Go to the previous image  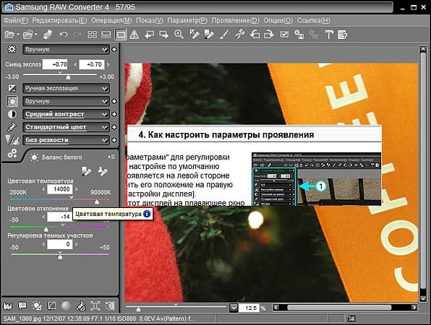tap(149, 35)
